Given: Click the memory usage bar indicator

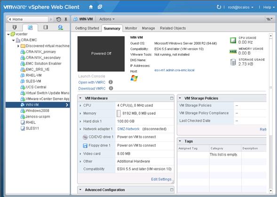Looking at the screenshot, I should coord(119,113).
